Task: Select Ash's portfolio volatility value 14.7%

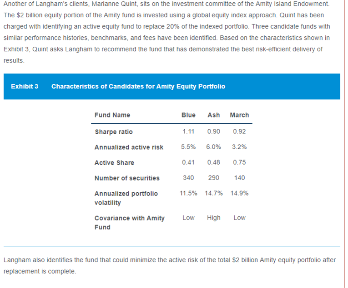Action: [x=214, y=194]
